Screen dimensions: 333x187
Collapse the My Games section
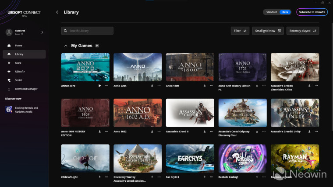click(x=66, y=46)
